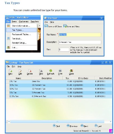Viewport: 114px width, 134px height.
Task: Sort by Description column header
Action: coord(47,78)
